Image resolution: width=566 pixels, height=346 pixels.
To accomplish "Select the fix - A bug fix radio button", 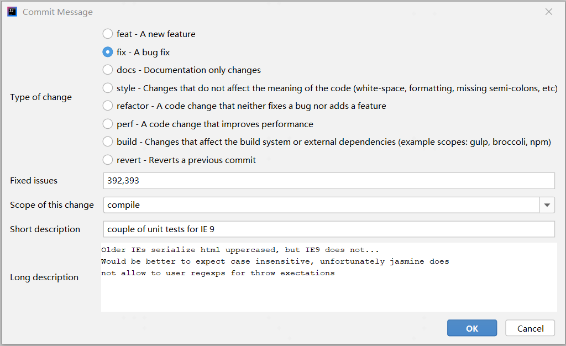I will [x=108, y=52].
